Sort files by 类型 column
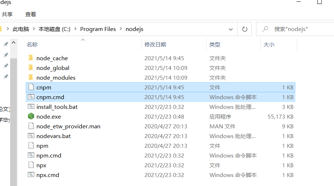The image size is (334, 186). [x=215, y=44]
